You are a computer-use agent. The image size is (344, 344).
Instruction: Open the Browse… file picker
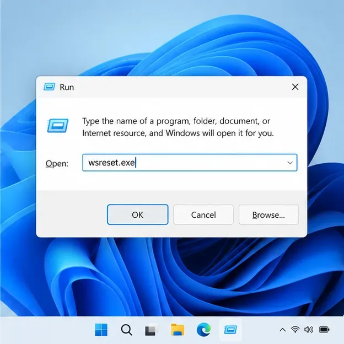coord(268,214)
